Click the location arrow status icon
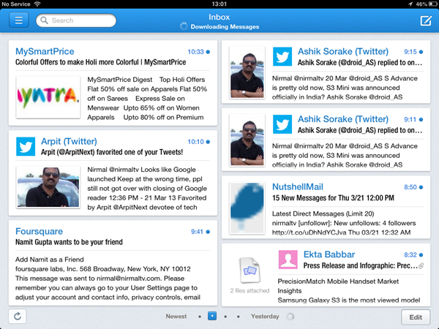Screen dimensions: 439x329 (x=410, y=4)
